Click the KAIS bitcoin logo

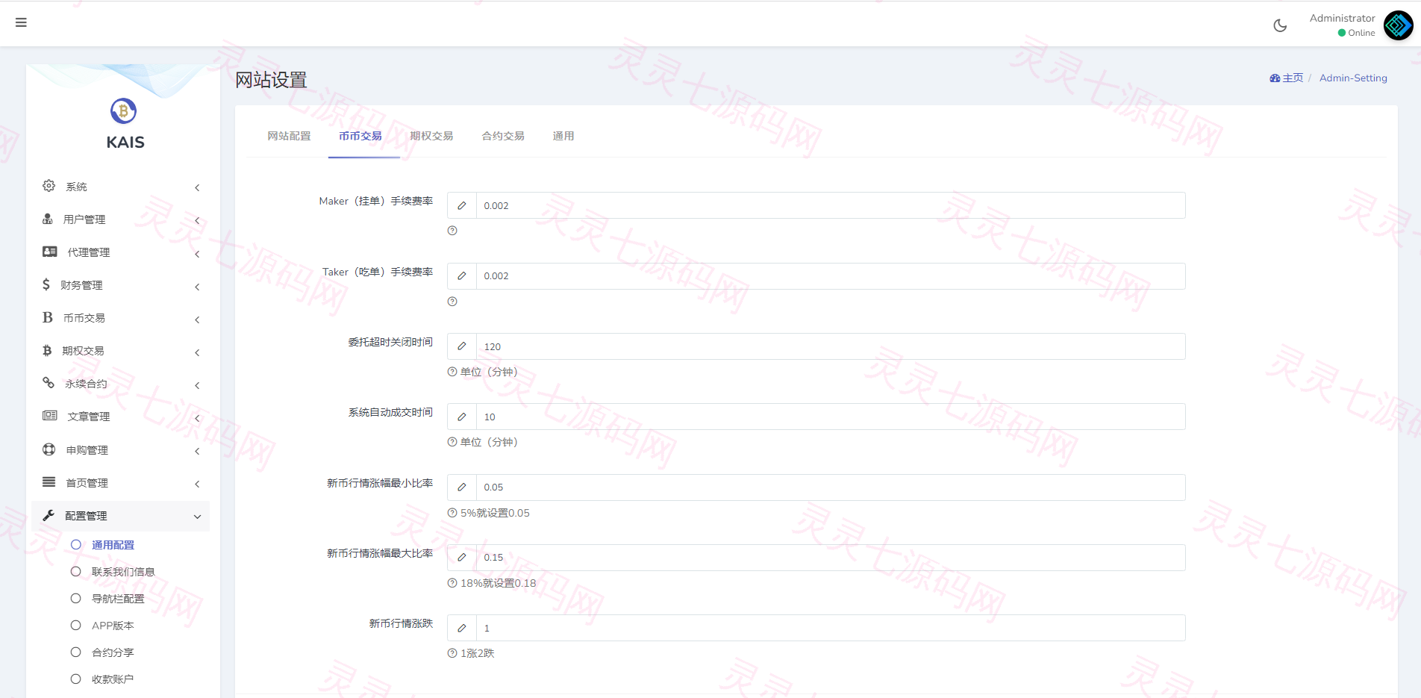pyautogui.click(x=123, y=110)
